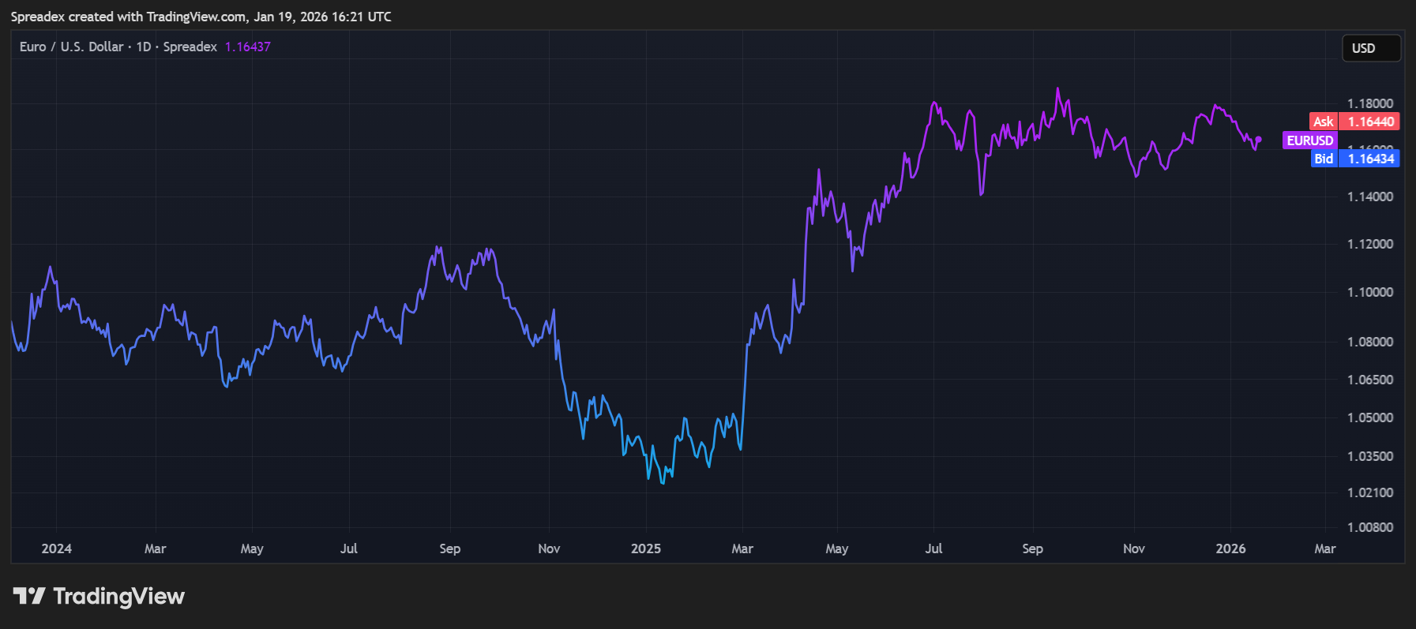Click the Bid 1.16434 price label
The height and width of the screenshot is (629, 1416).
(1354, 159)
